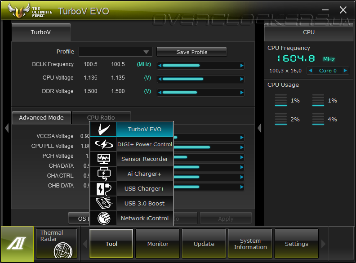
Task: Click the DIGI+ lightning orbit icon
Action: [103, 144]
